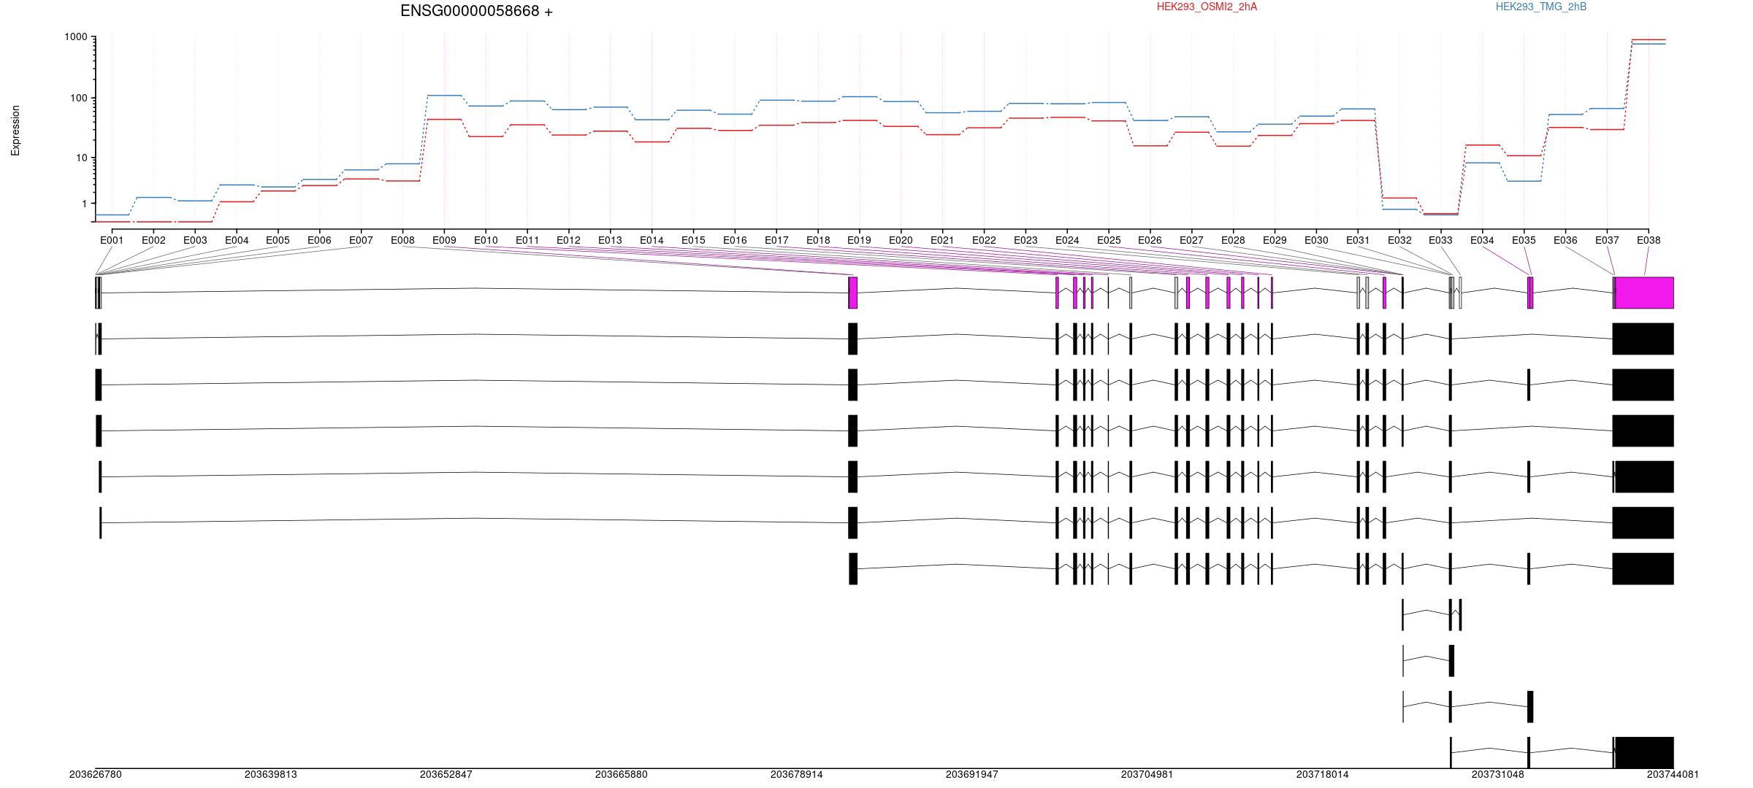Click genomic coordinate 203731048
Image resolution: width=1753 pixels, height=788 pixels.
[x=1498, y=775]
